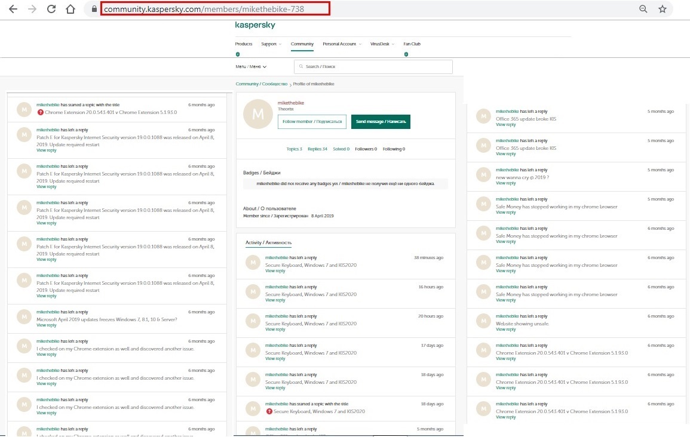
Task: Click the Followers 0 count
Action: tap(366, 149)
